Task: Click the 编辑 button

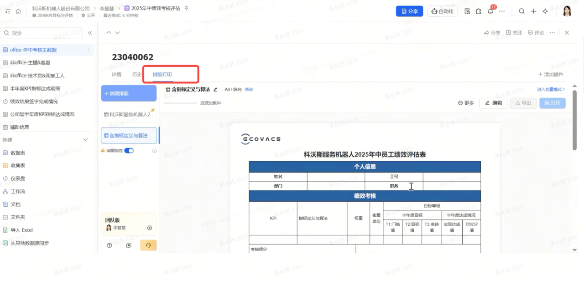Action: (493, 103)
